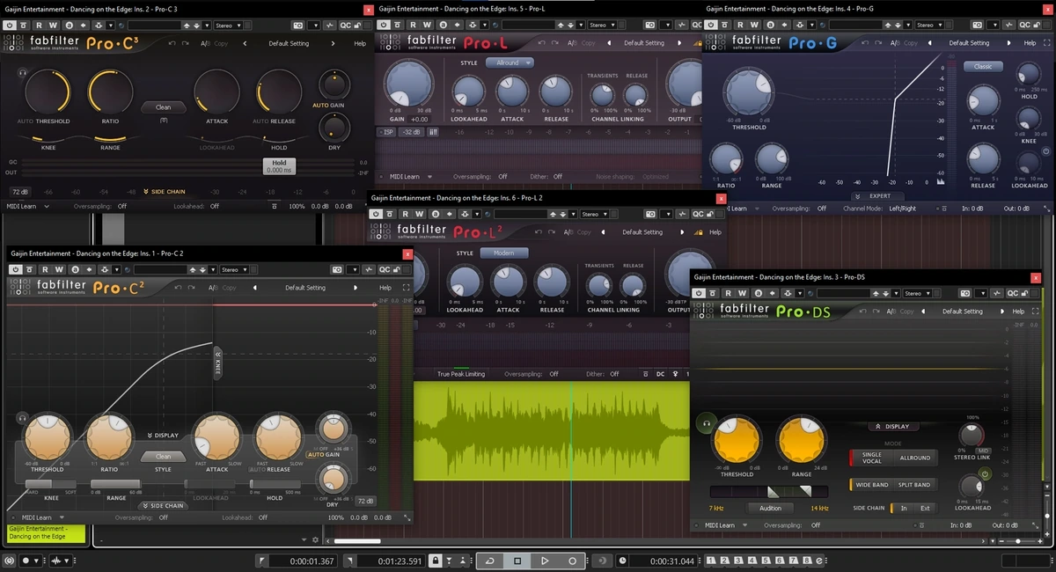Collapse the DISPLAY section in Pro-DS
Image resolution: width=1056 pixels, height=572 pixels.
891,426
